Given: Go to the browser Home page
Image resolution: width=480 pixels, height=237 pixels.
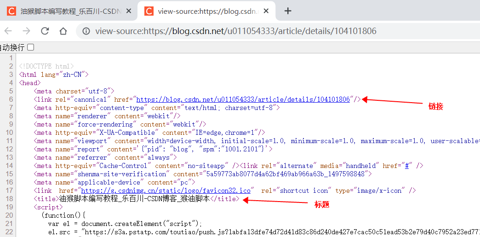Looking at the screenshot, I should (x=63, y=31).
